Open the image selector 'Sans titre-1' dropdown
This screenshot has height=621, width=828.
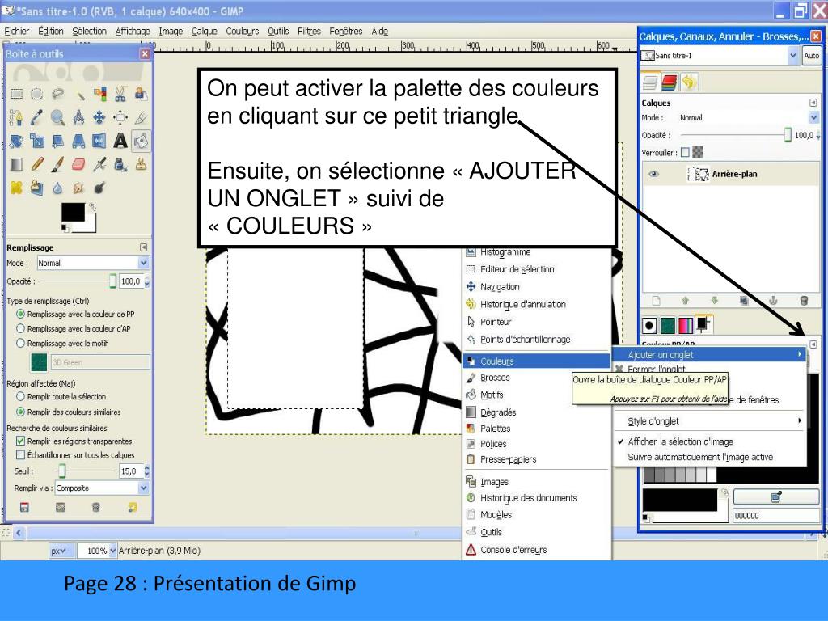coord(719,56)
